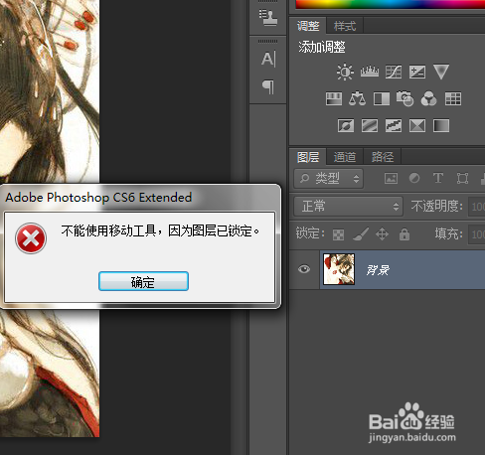
Task: Click the 不透明度 opacity value field
Action: point(476,207)
